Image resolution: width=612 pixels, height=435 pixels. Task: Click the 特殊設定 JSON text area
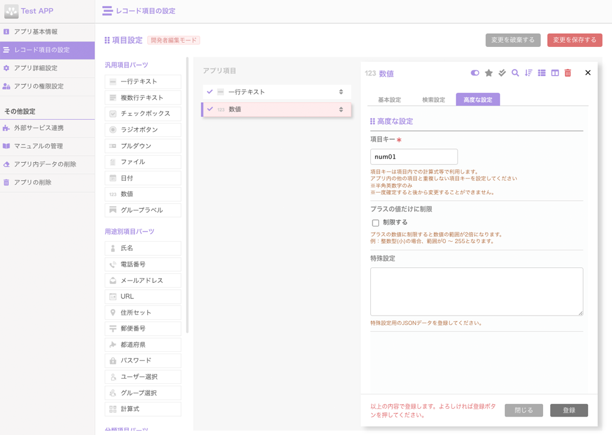[477, 291]
